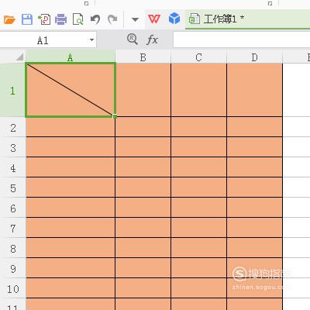Undo the last action

[x=95, y=19]
